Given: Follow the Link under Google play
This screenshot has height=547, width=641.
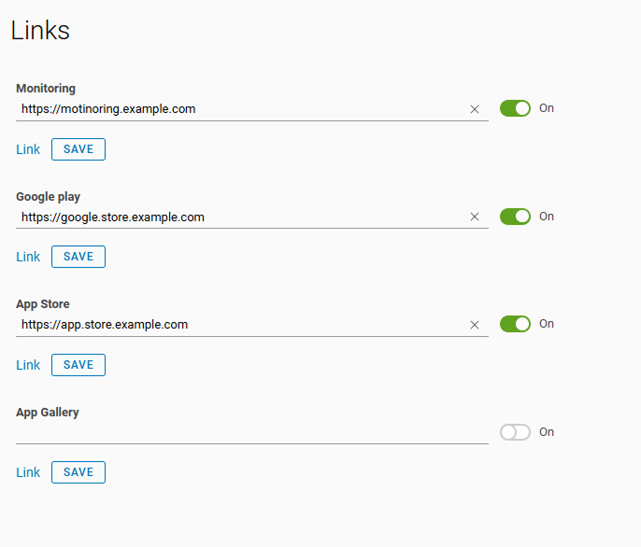Looking at the screenshot, I should coord(28,257).
